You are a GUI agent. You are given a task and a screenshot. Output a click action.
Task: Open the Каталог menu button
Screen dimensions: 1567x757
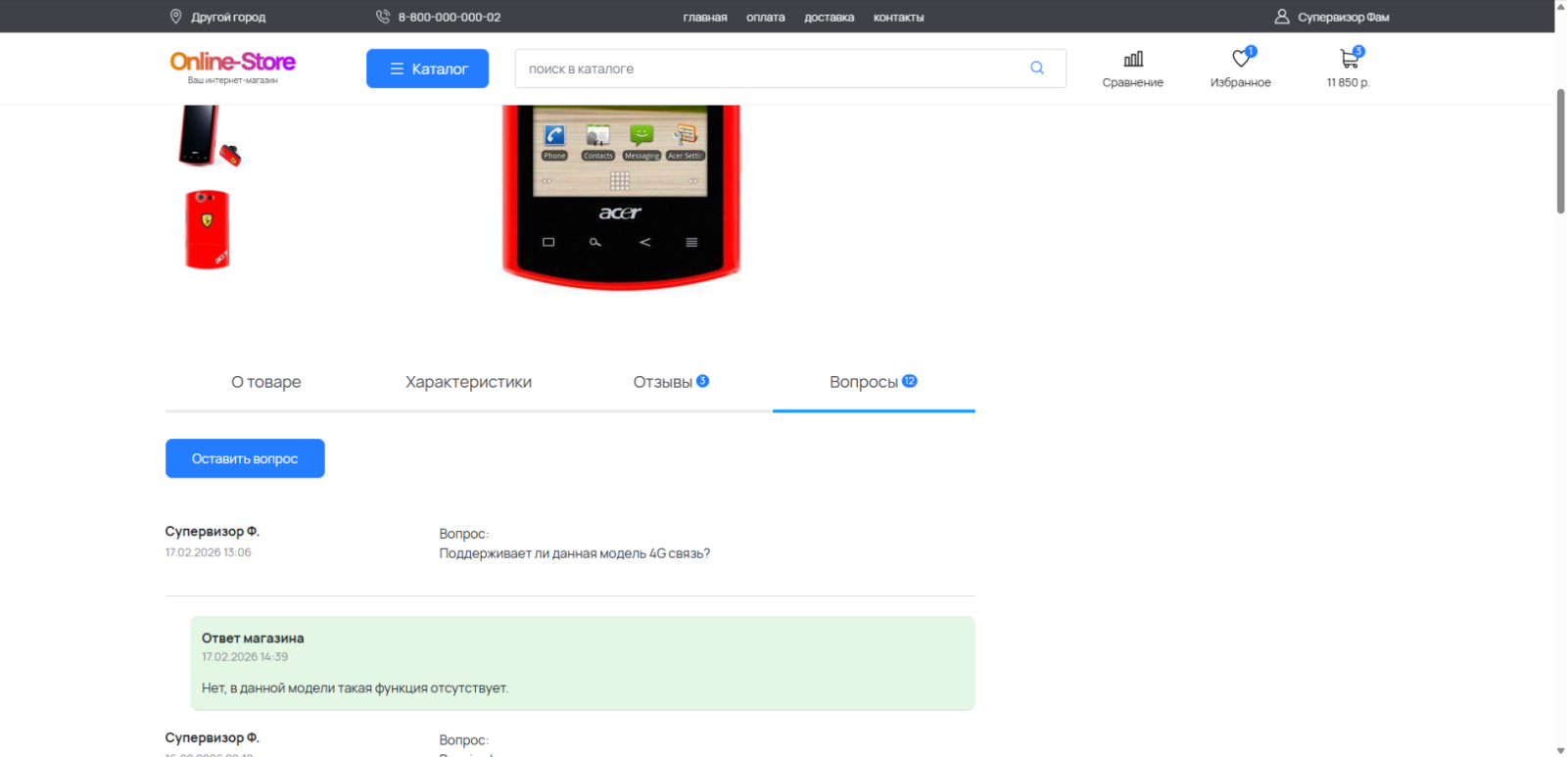[x=427, y=69]
